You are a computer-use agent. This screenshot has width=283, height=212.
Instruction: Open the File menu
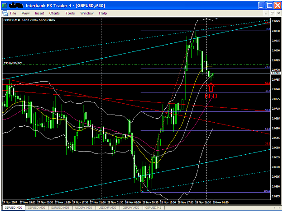[13, 13]
